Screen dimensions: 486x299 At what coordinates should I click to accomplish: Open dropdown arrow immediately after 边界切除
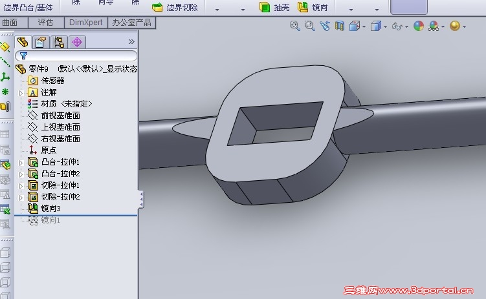tap(217, 10)
